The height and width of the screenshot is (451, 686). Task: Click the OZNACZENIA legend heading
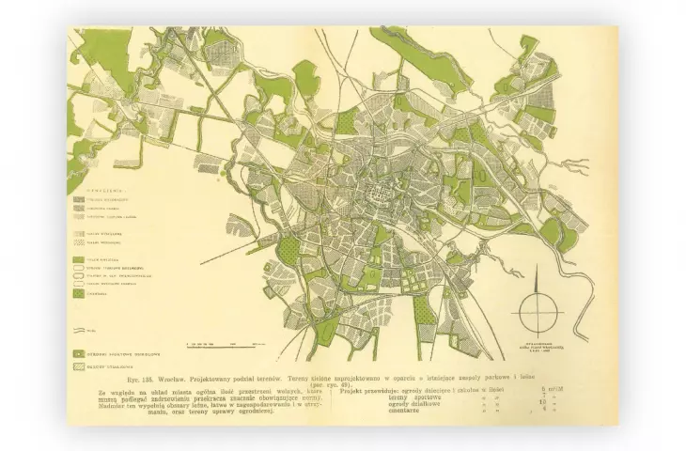point(105,191)
